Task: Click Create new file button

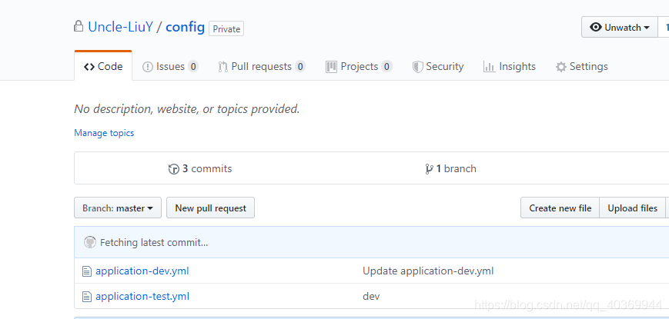Action: [x=560, y=208]
